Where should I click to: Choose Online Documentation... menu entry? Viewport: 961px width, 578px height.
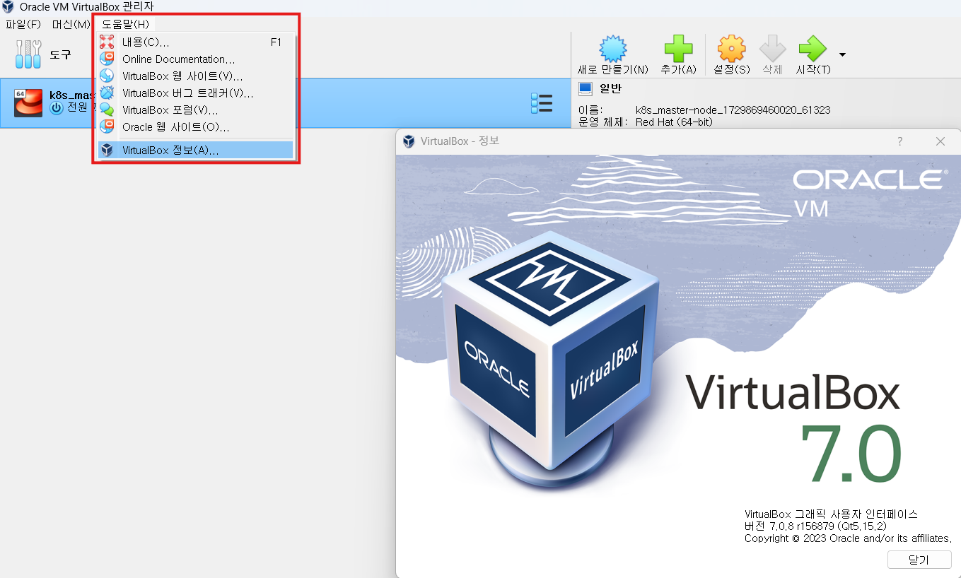[195, 59]
